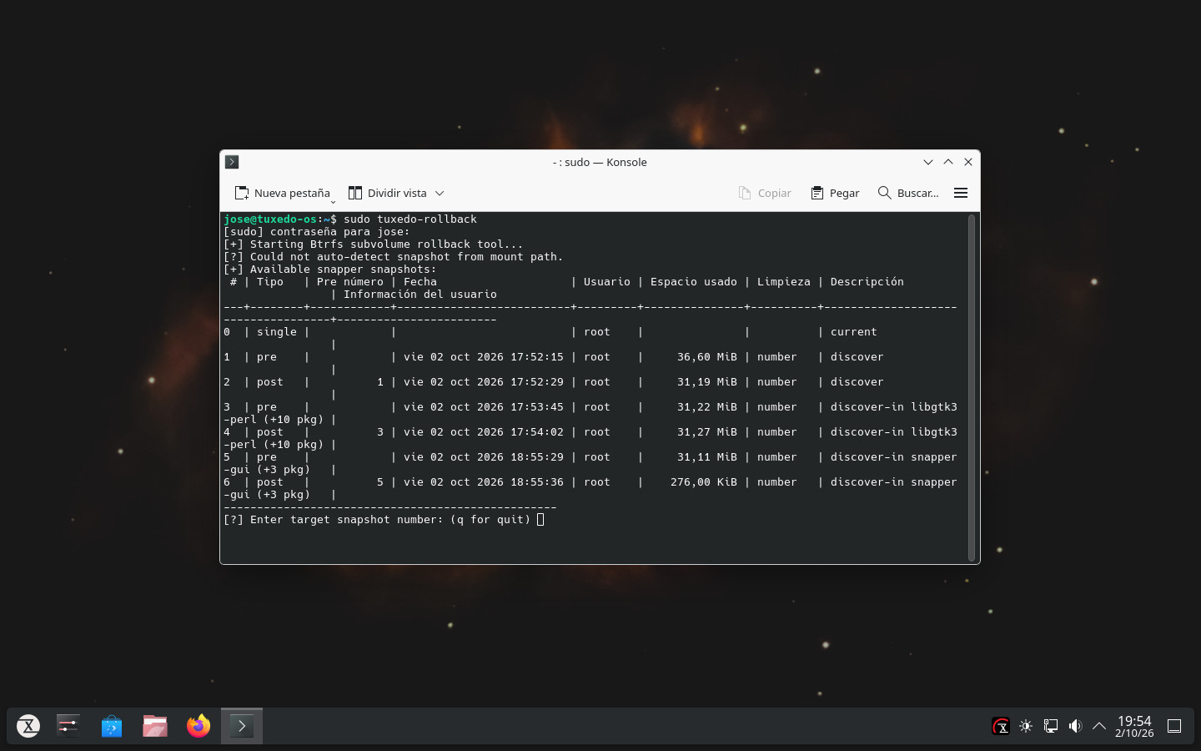The image size is (1201, 751).
Task: Launch Firefox from the taskbar
Action: (198, 726)
